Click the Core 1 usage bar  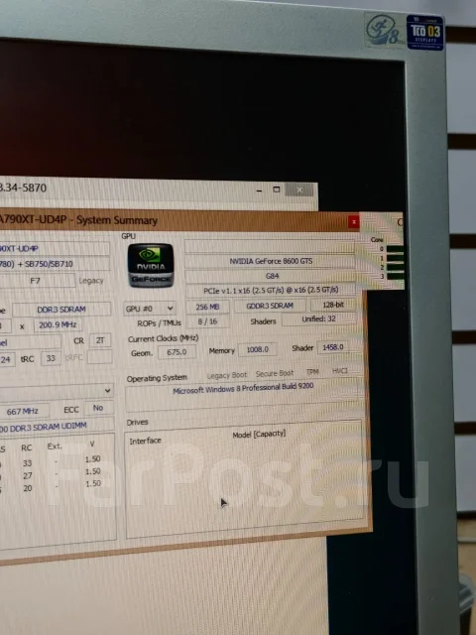pyautogui.click(x=395, y=258)
